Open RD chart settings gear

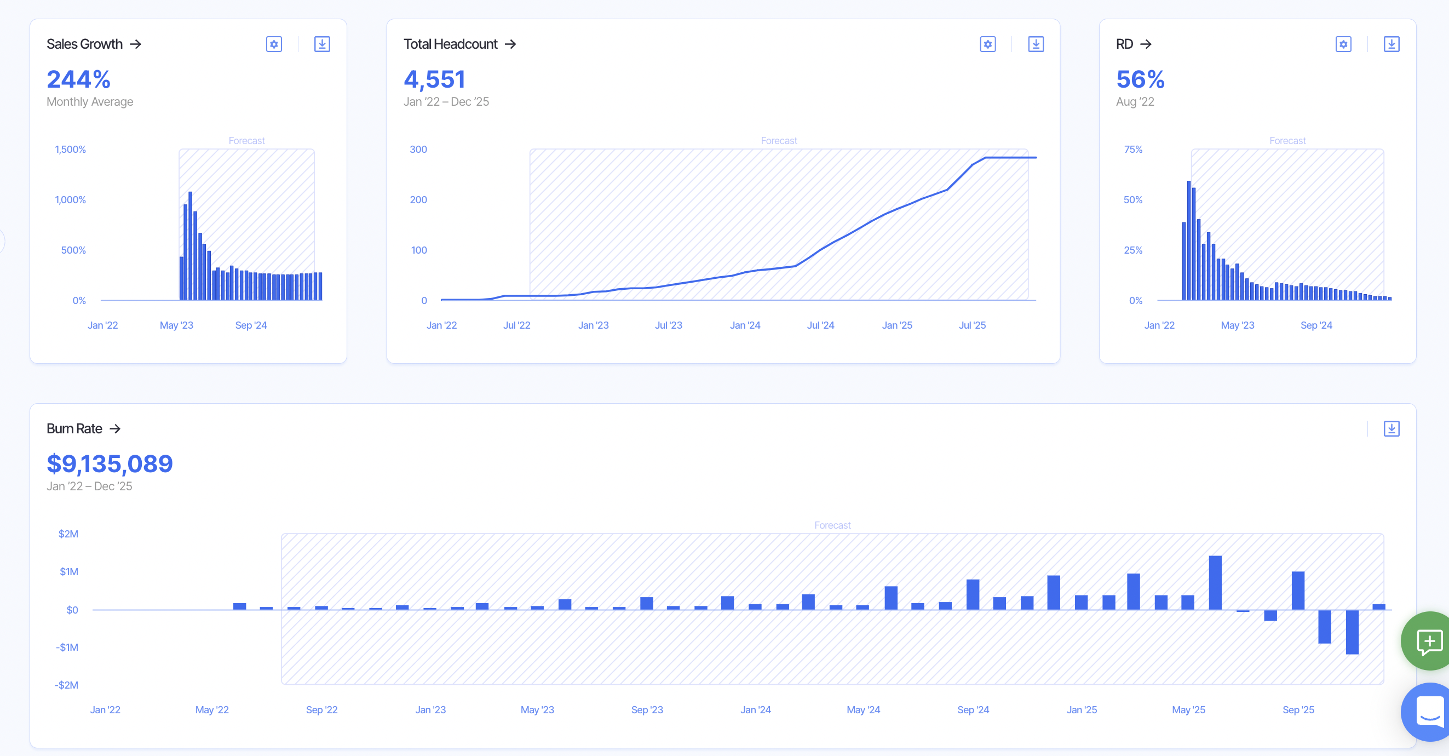(1343, 44)
